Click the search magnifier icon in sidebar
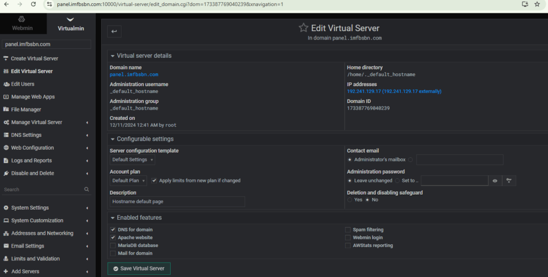548x277 pixels. click(x=87, y=189)
